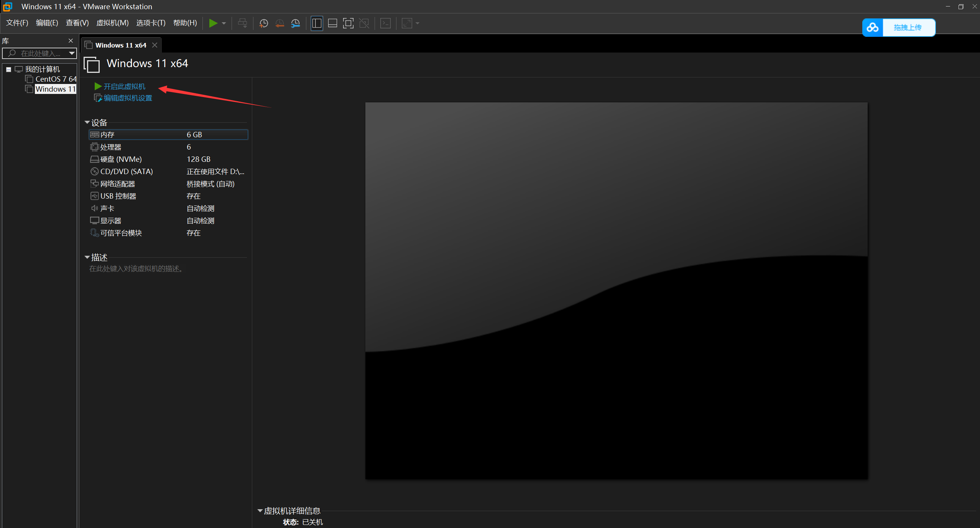Screen dimensions: 980x528
Task: Toggle the library sidebar view icon
Action: [317, 23]
